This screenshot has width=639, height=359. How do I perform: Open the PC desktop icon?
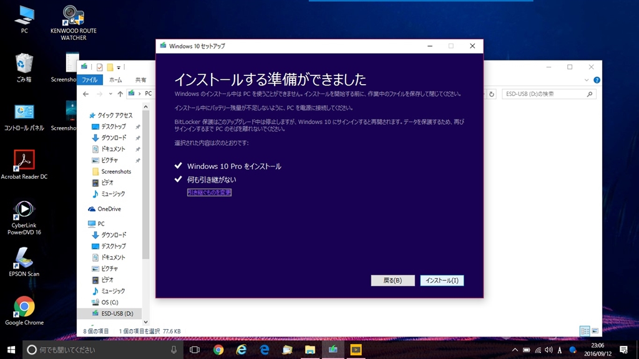click(24, 19)
